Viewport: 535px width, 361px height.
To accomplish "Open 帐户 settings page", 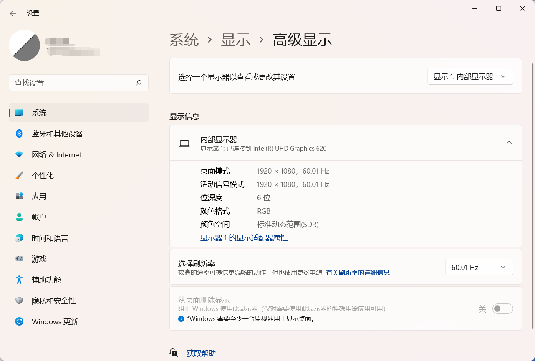I will tap(78, 217).
